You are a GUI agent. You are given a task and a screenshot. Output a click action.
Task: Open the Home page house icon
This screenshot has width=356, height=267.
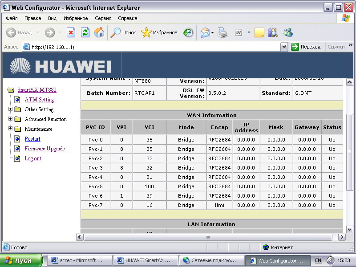click(99, 32)
